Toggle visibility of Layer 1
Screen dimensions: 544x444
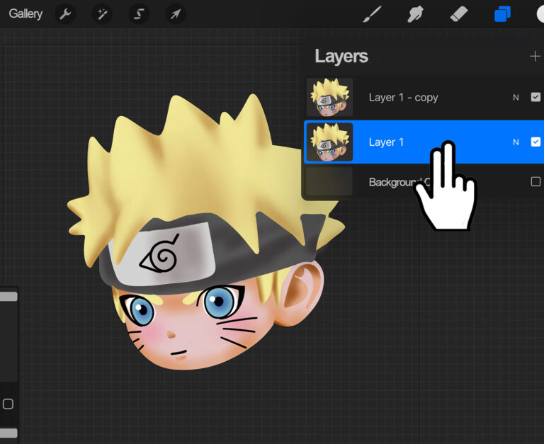click(535, 142)
